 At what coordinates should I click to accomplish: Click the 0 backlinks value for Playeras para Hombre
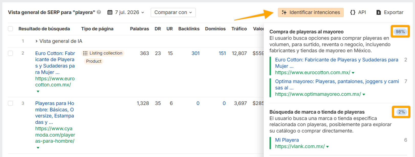pos(198,103)
